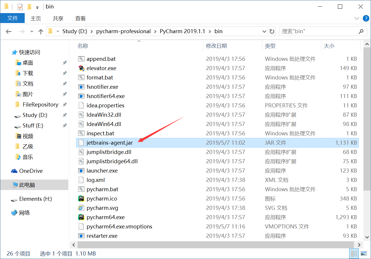Click the vertical scrollbar thumb
The height and width of the screenshot is (259, 371).
(x=367, y=119)
